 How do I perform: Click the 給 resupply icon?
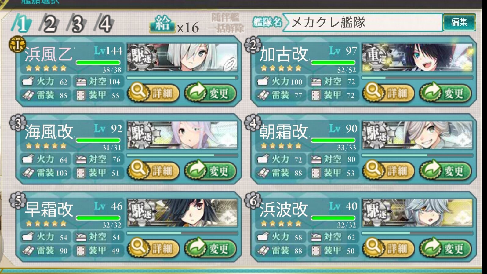(x=162, y=24)
